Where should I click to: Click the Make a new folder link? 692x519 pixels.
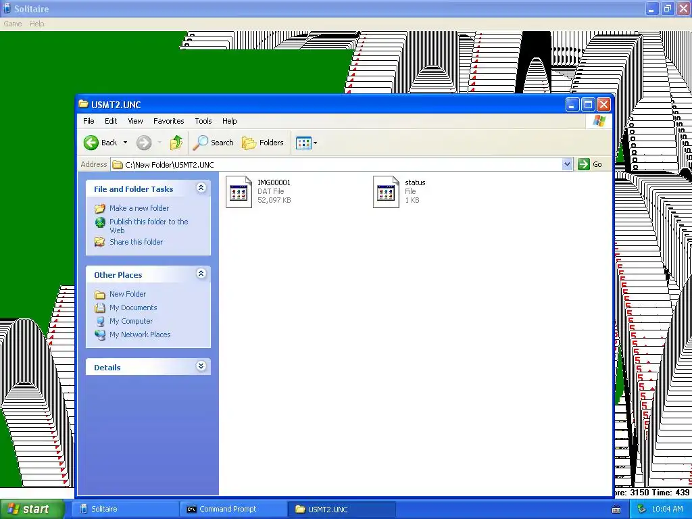click(x=139, y=208)
